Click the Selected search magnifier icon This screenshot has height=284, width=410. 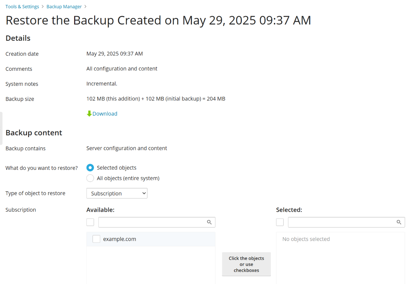point(399,222)
